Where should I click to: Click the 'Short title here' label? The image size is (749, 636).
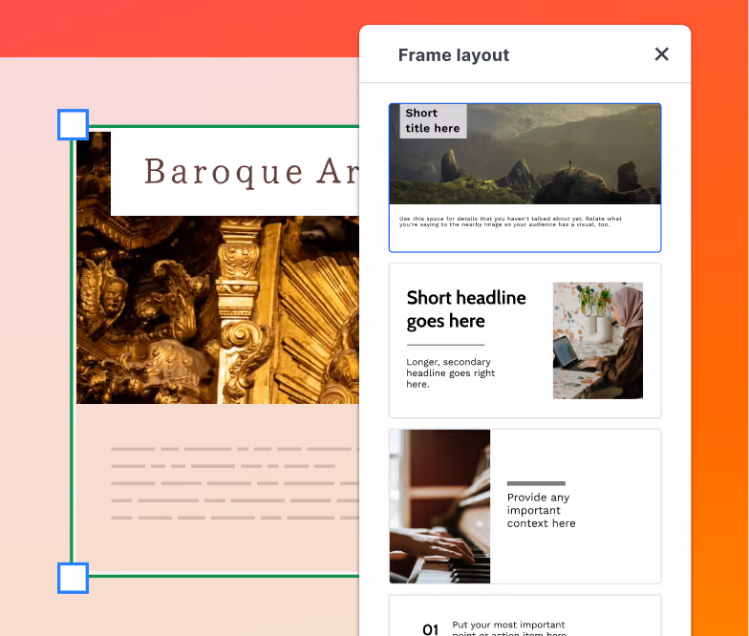[433, 121]
